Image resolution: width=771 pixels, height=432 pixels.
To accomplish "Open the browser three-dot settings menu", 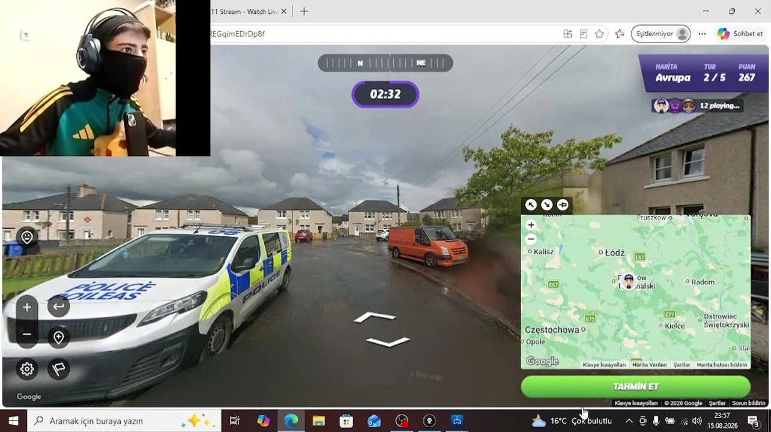I will pyautogui.click(x=702, y=34).
